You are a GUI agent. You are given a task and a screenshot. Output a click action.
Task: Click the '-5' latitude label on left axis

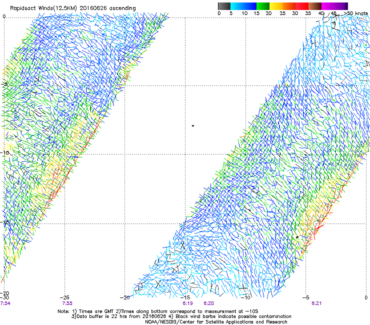click(x=4, y=84)
